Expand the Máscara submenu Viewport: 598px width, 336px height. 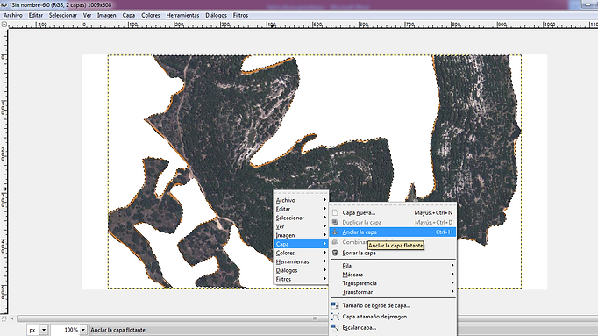(393, 275)
